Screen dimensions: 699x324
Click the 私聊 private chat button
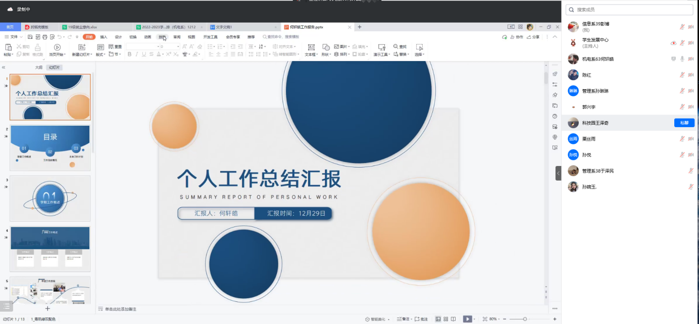(684, 123)
